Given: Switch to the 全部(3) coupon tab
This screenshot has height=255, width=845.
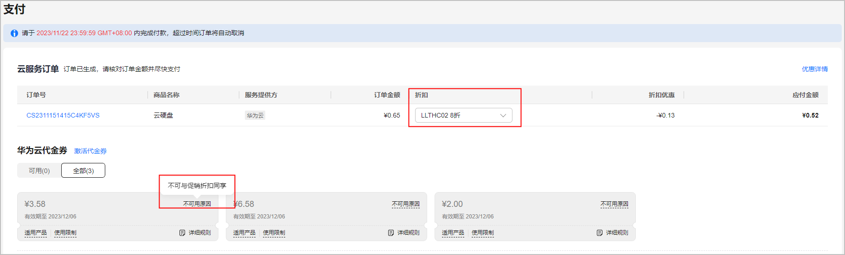Looking at the screenshot, I should pos(83,171).
